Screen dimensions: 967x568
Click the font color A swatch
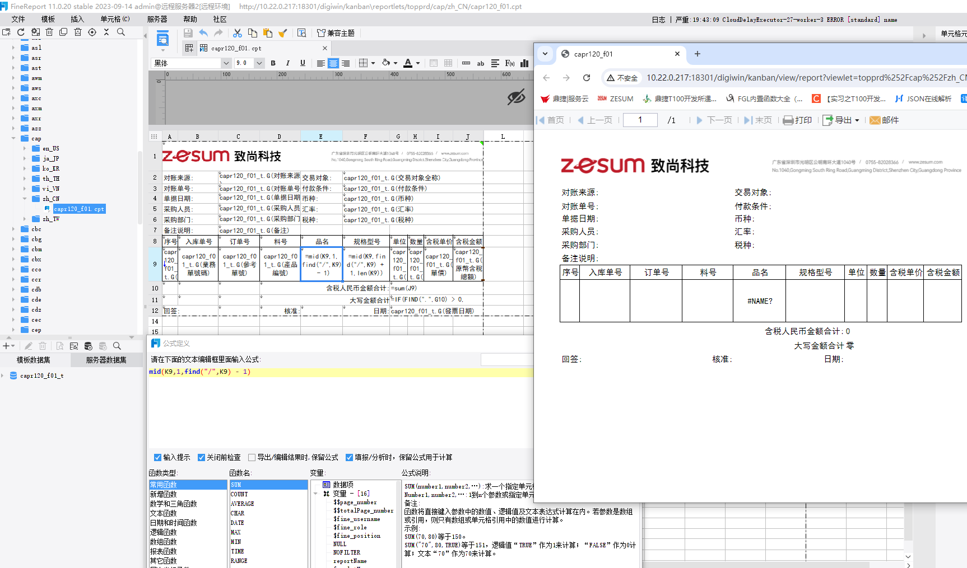click(408, 63)
